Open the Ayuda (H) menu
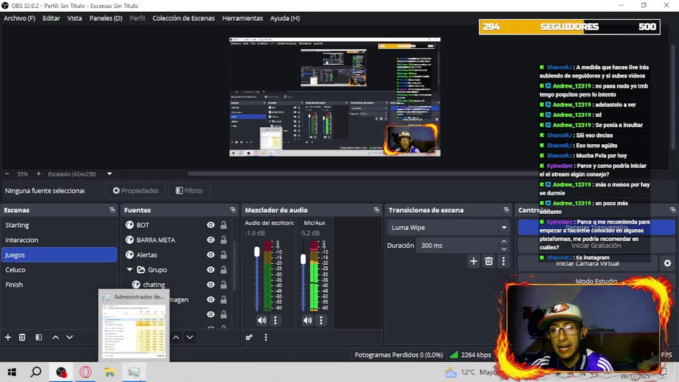Viewport: 679px width, 382px height. [285, 18]
